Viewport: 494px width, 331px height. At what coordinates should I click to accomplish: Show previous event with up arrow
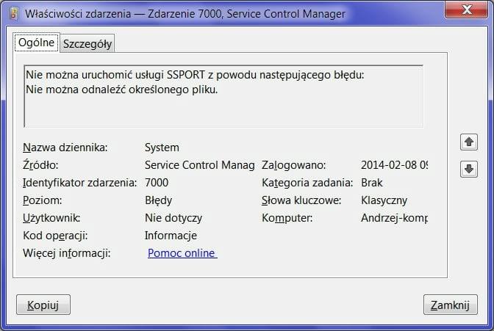point(469,142)
